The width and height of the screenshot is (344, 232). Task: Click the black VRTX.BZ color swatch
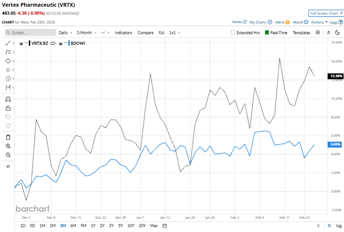(x=30, y=43)
